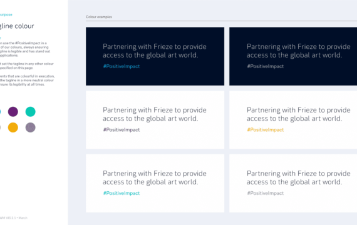Click the footer version text 'March'
This screenshot has width=357, height=225.
coord(23,217)
